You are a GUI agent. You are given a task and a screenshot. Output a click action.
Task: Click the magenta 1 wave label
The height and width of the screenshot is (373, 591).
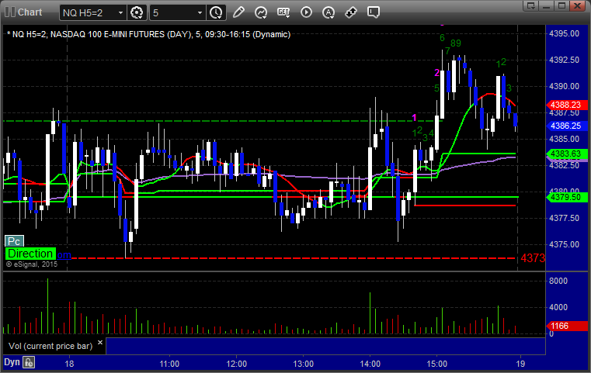point(414,118)
